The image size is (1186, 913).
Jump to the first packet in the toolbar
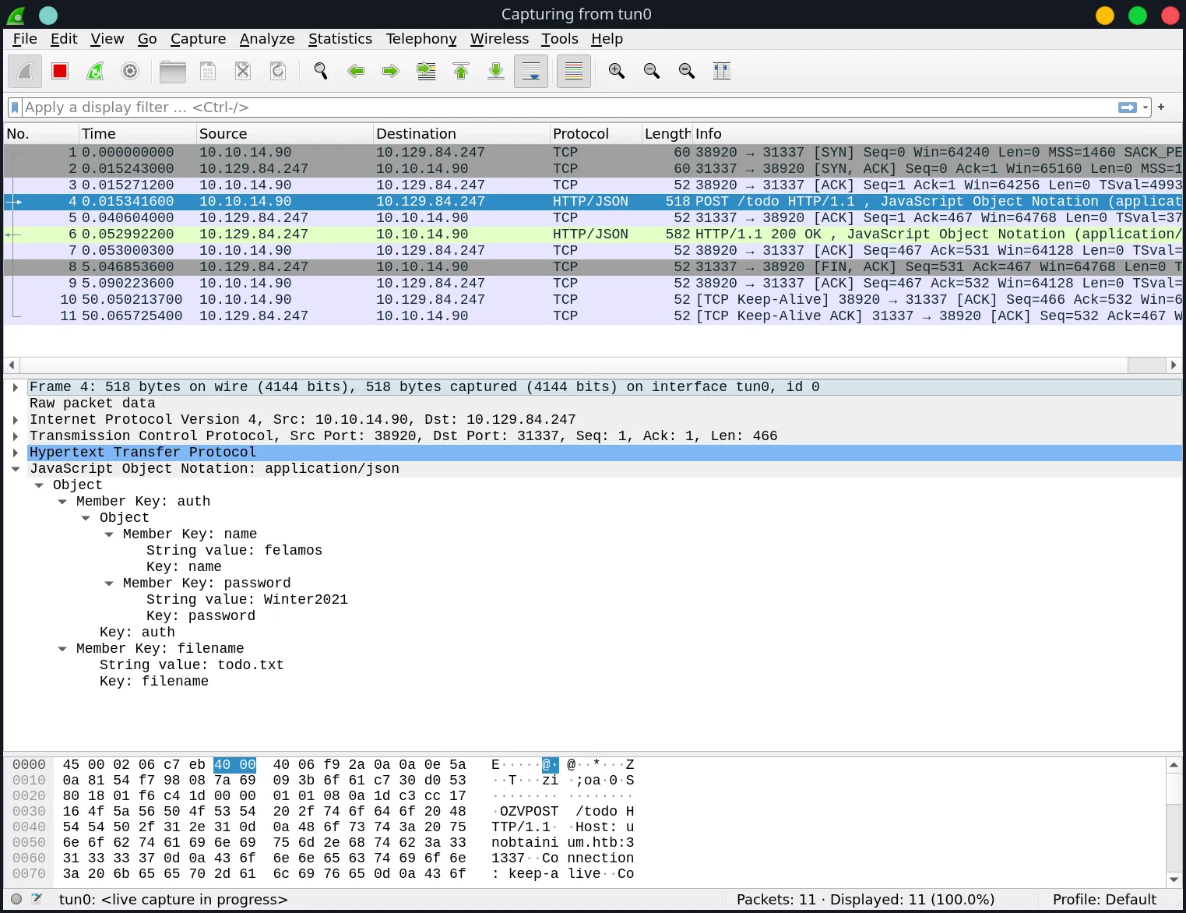[461, 71]
